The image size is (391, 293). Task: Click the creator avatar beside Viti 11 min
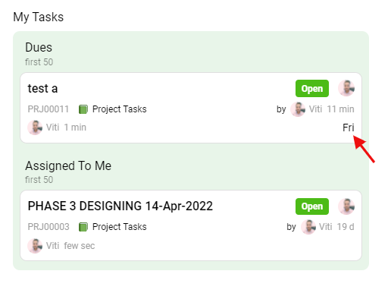(x=298, y=109)
